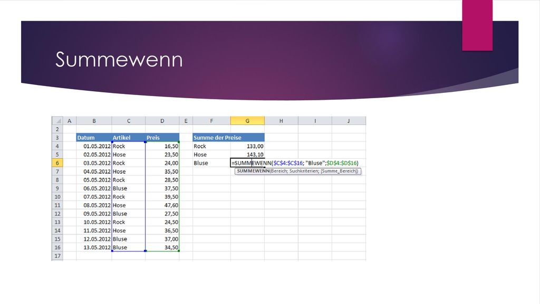This screenshot has height=304, width=540.
Task: Select column B header
Action: pos(94,121)
